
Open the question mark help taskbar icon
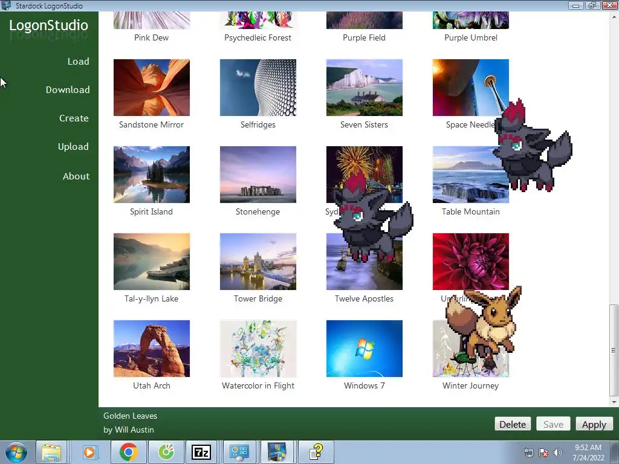point(316,452)
